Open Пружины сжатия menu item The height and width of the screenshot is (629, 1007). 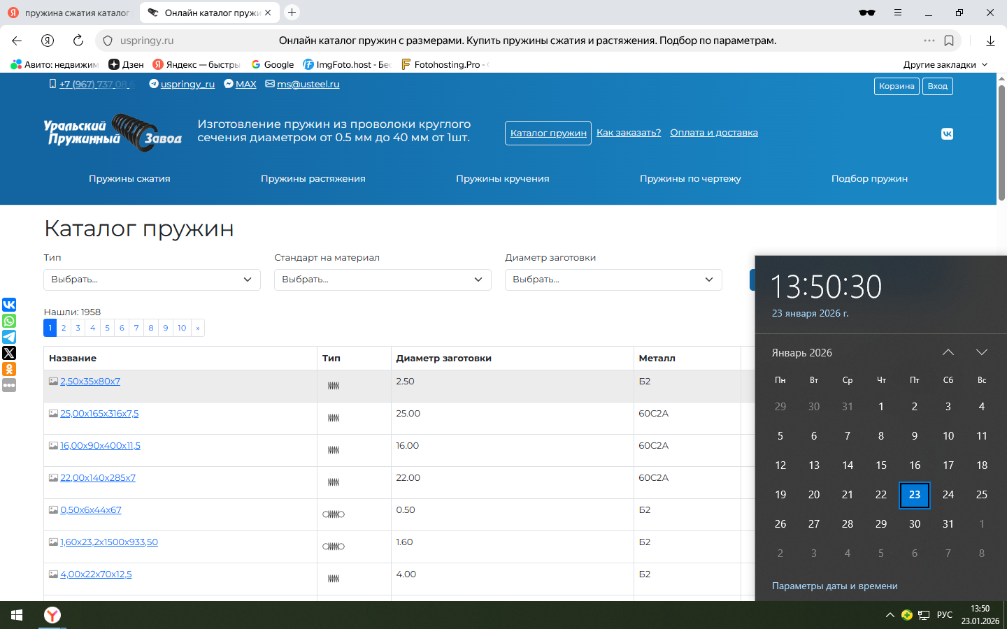click(129, 179)
